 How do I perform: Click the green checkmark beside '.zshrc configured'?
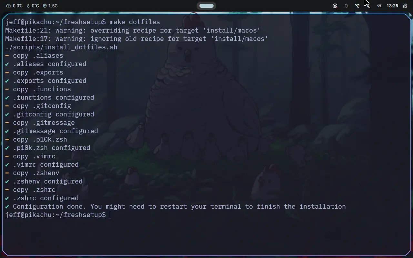[x=7, y=198]
